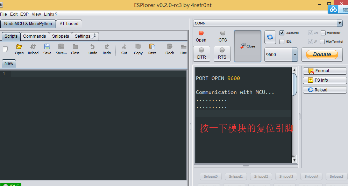348x186 pixels.
Task: Paste from clipboard
Action: point(152,49)
